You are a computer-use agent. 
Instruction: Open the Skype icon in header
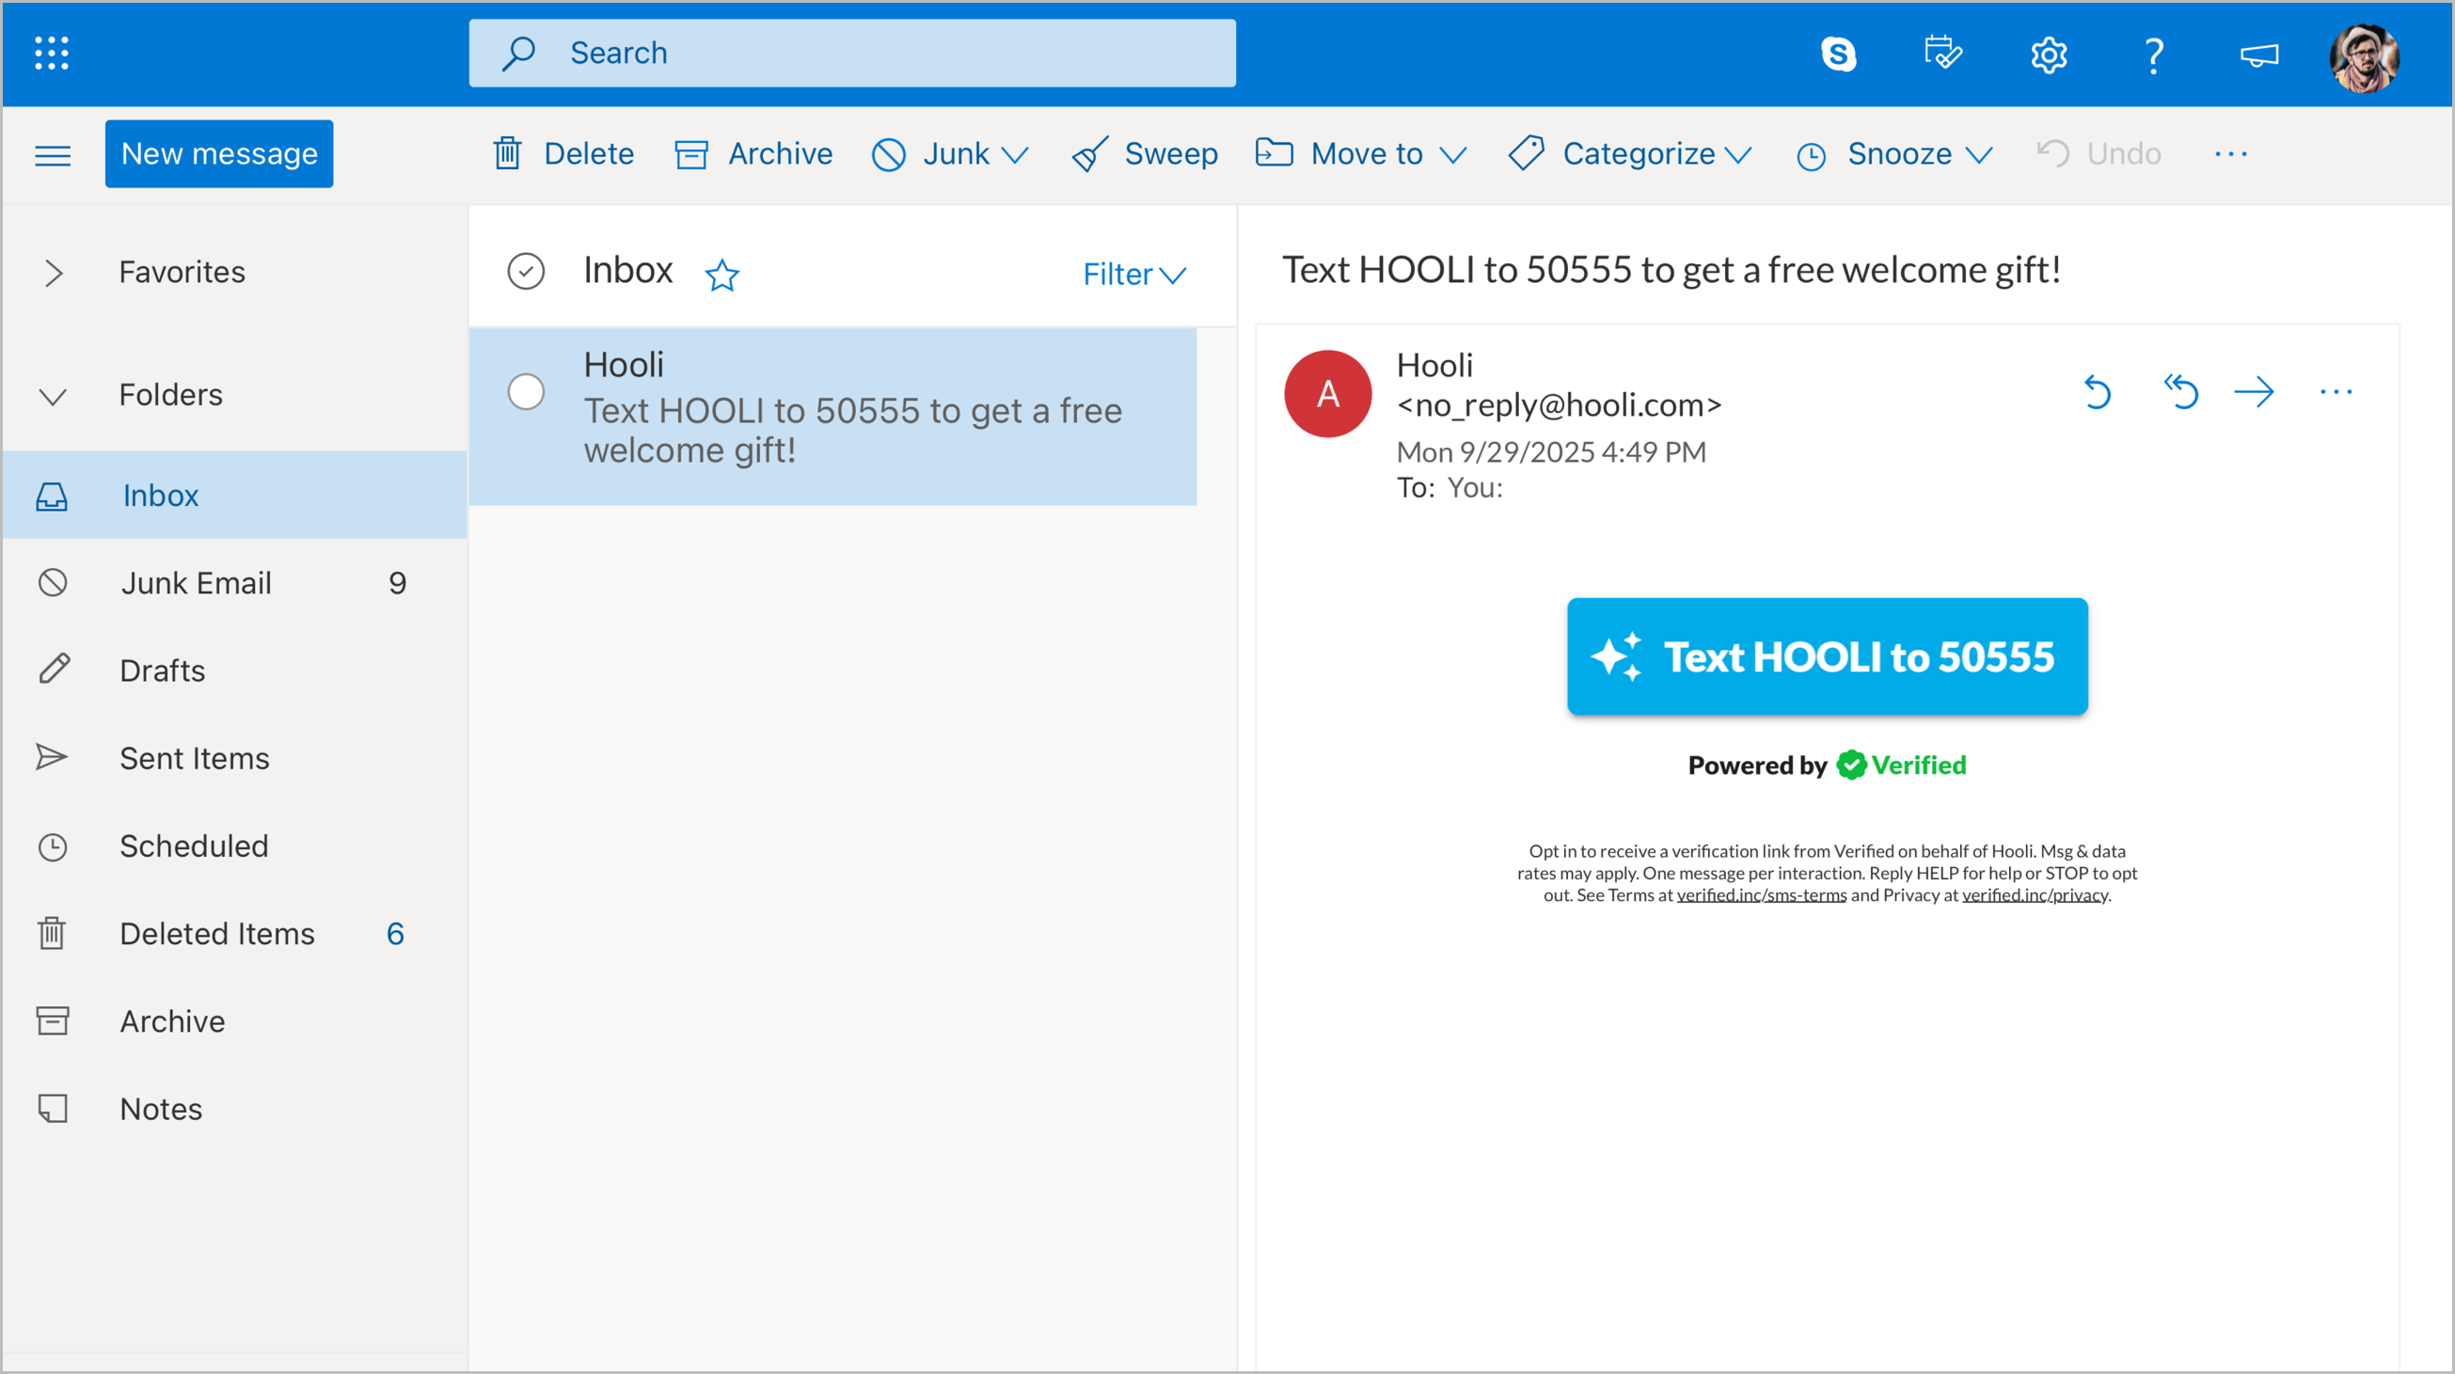click(1837, 54)
